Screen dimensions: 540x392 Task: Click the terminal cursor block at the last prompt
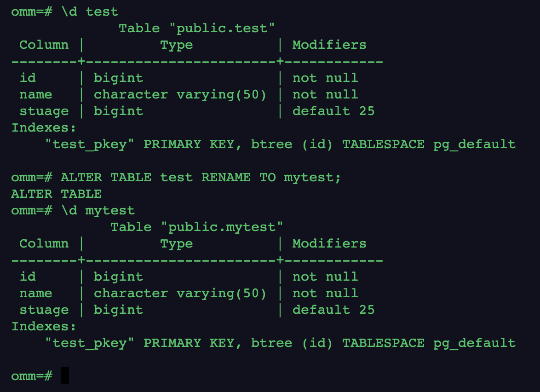coord(65,375)
